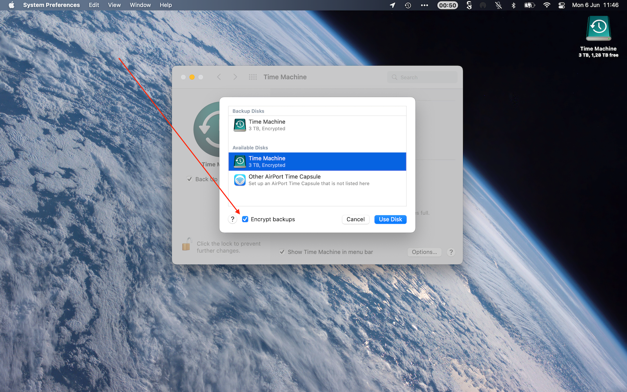Cancel the disk selection dialog
The image size is (627, 392).
[x=355, y=219]
